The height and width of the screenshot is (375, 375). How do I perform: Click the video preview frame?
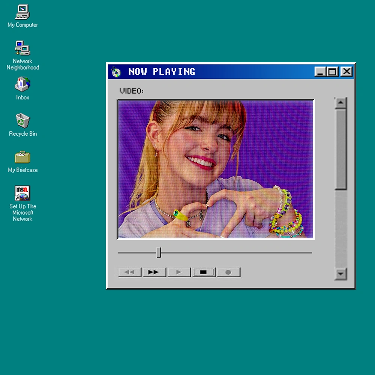tap(216, 169)
